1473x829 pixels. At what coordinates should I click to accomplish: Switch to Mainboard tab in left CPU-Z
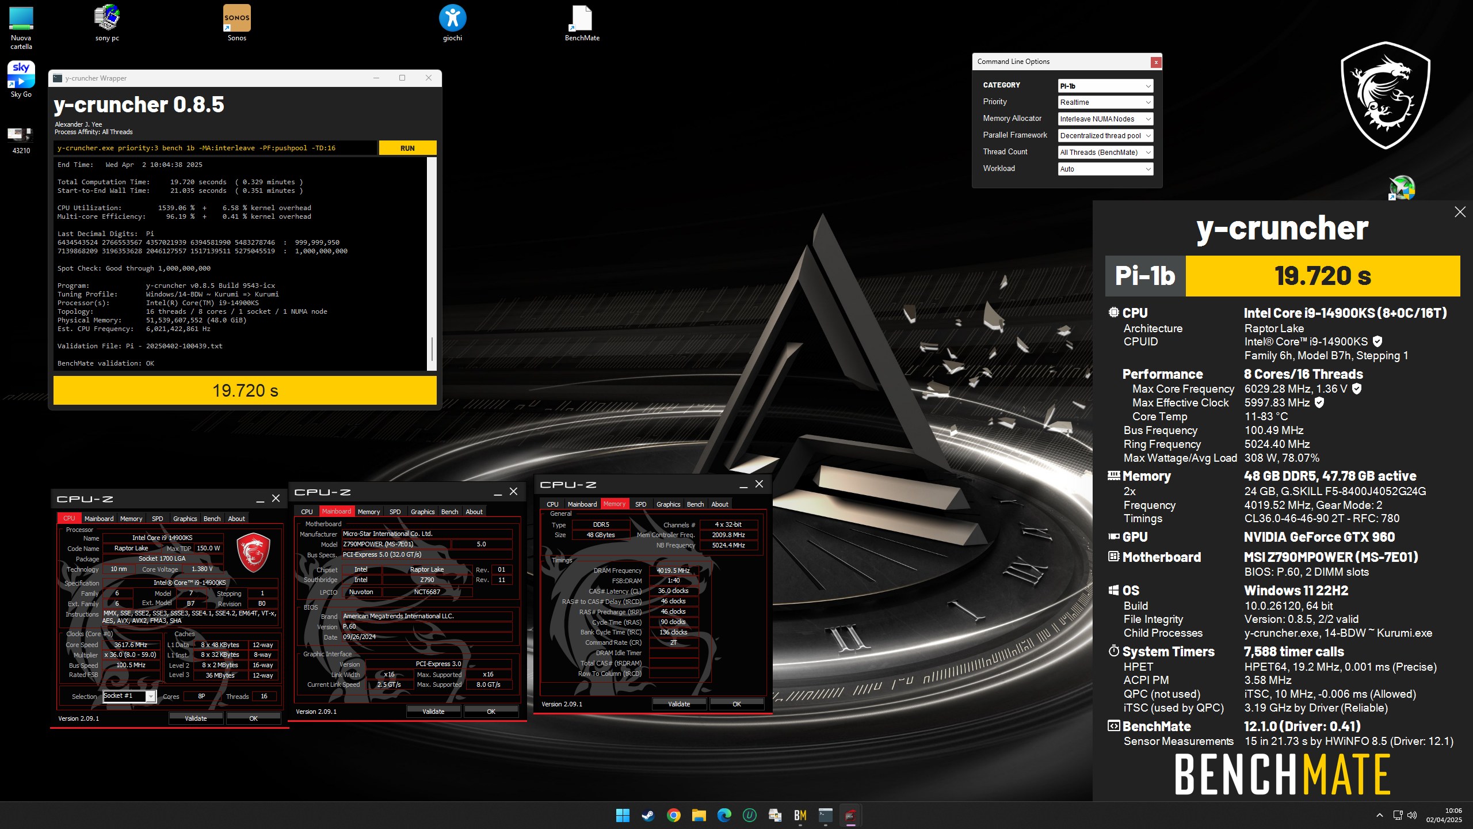(99, 519)
